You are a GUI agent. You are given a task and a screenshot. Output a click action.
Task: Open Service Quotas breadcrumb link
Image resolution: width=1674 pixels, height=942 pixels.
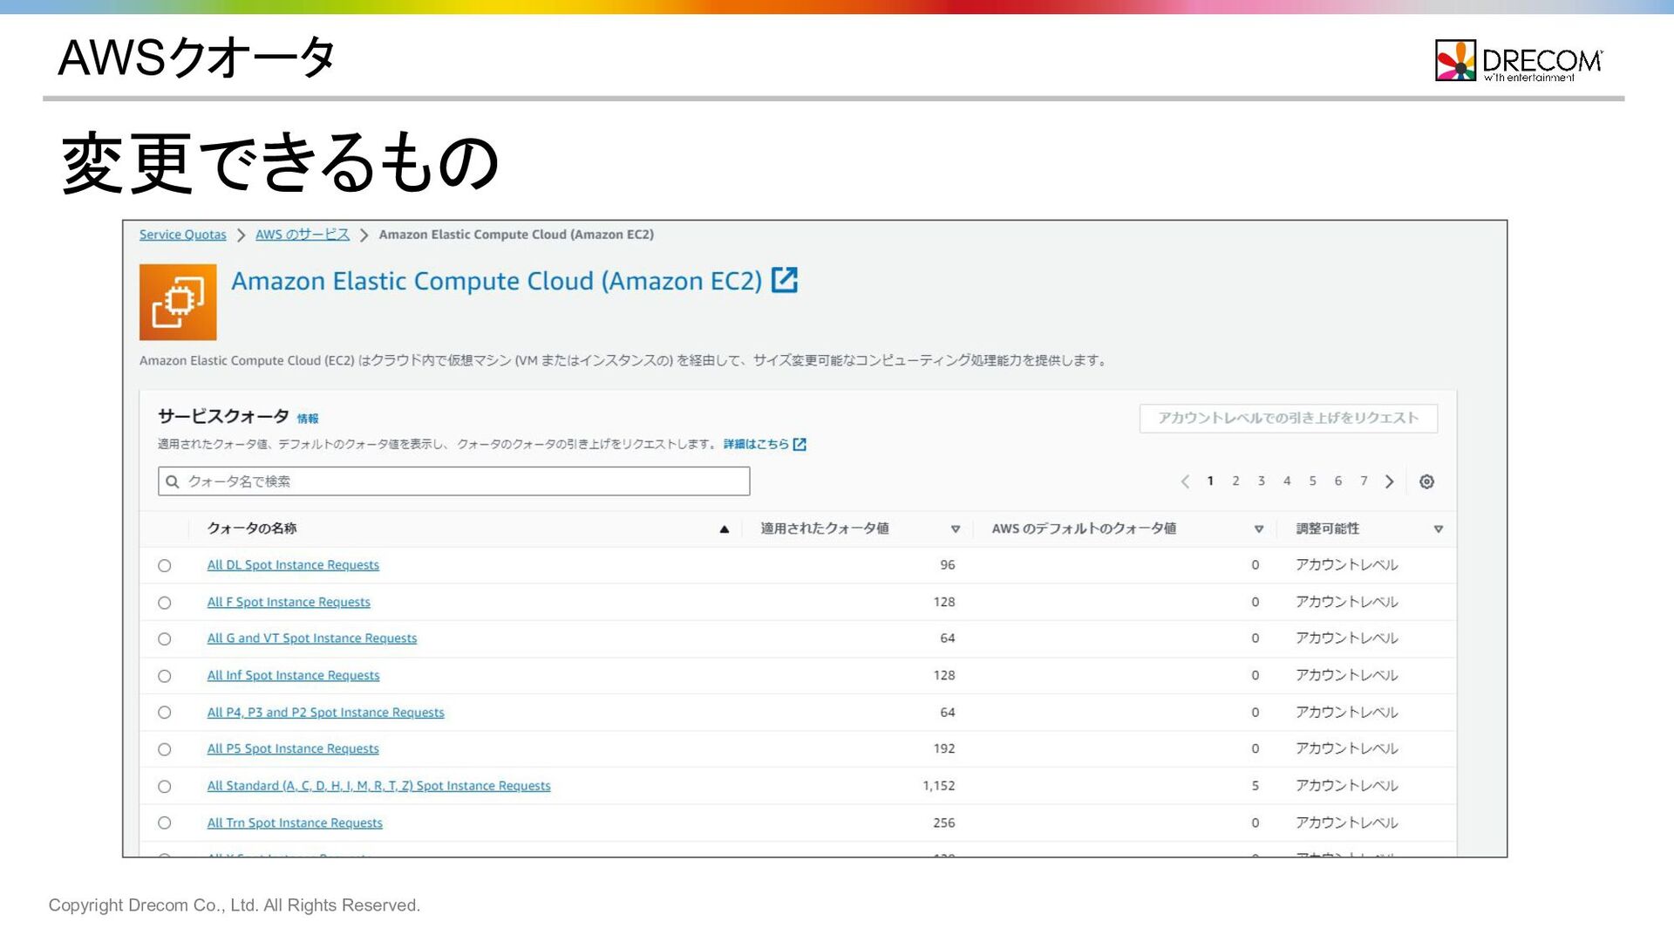tap(182, 235)
